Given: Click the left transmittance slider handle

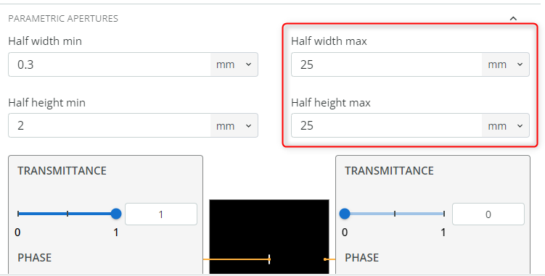Looking at the screenshot, I should [x=116, y=214].
